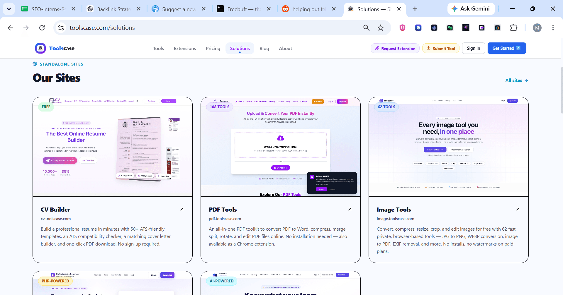The width and height of the screenshot is (563, 295).
Task: Click the page zoom magnifier icon
Action: 366,28
